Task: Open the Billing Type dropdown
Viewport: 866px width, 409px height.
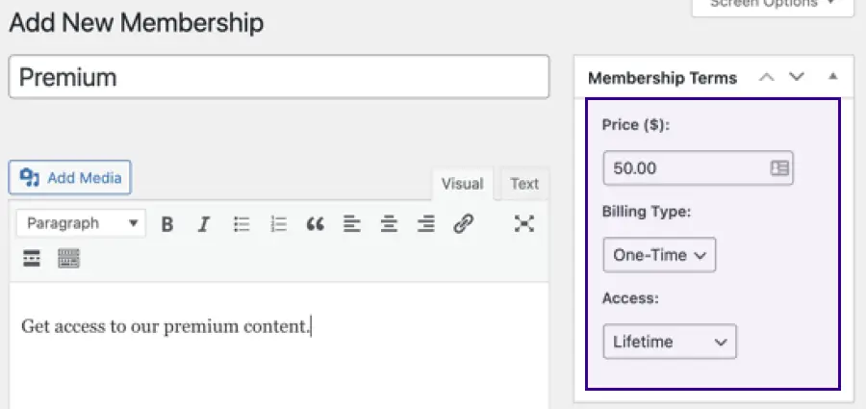Action: pyautogui.click(x=659, y=255)
